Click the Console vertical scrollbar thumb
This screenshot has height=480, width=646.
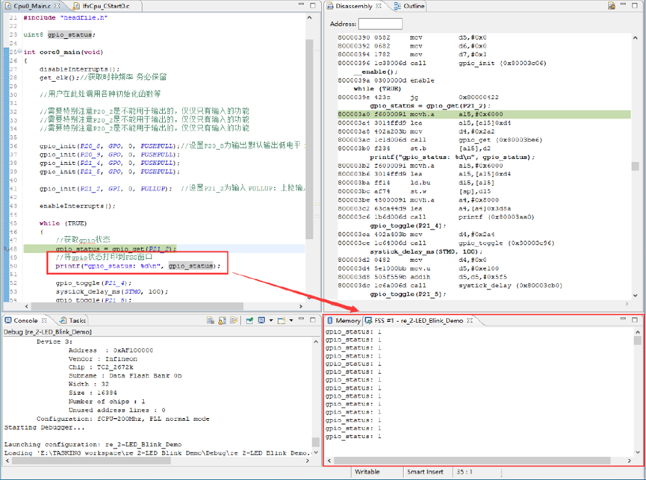tap(316, 442)
